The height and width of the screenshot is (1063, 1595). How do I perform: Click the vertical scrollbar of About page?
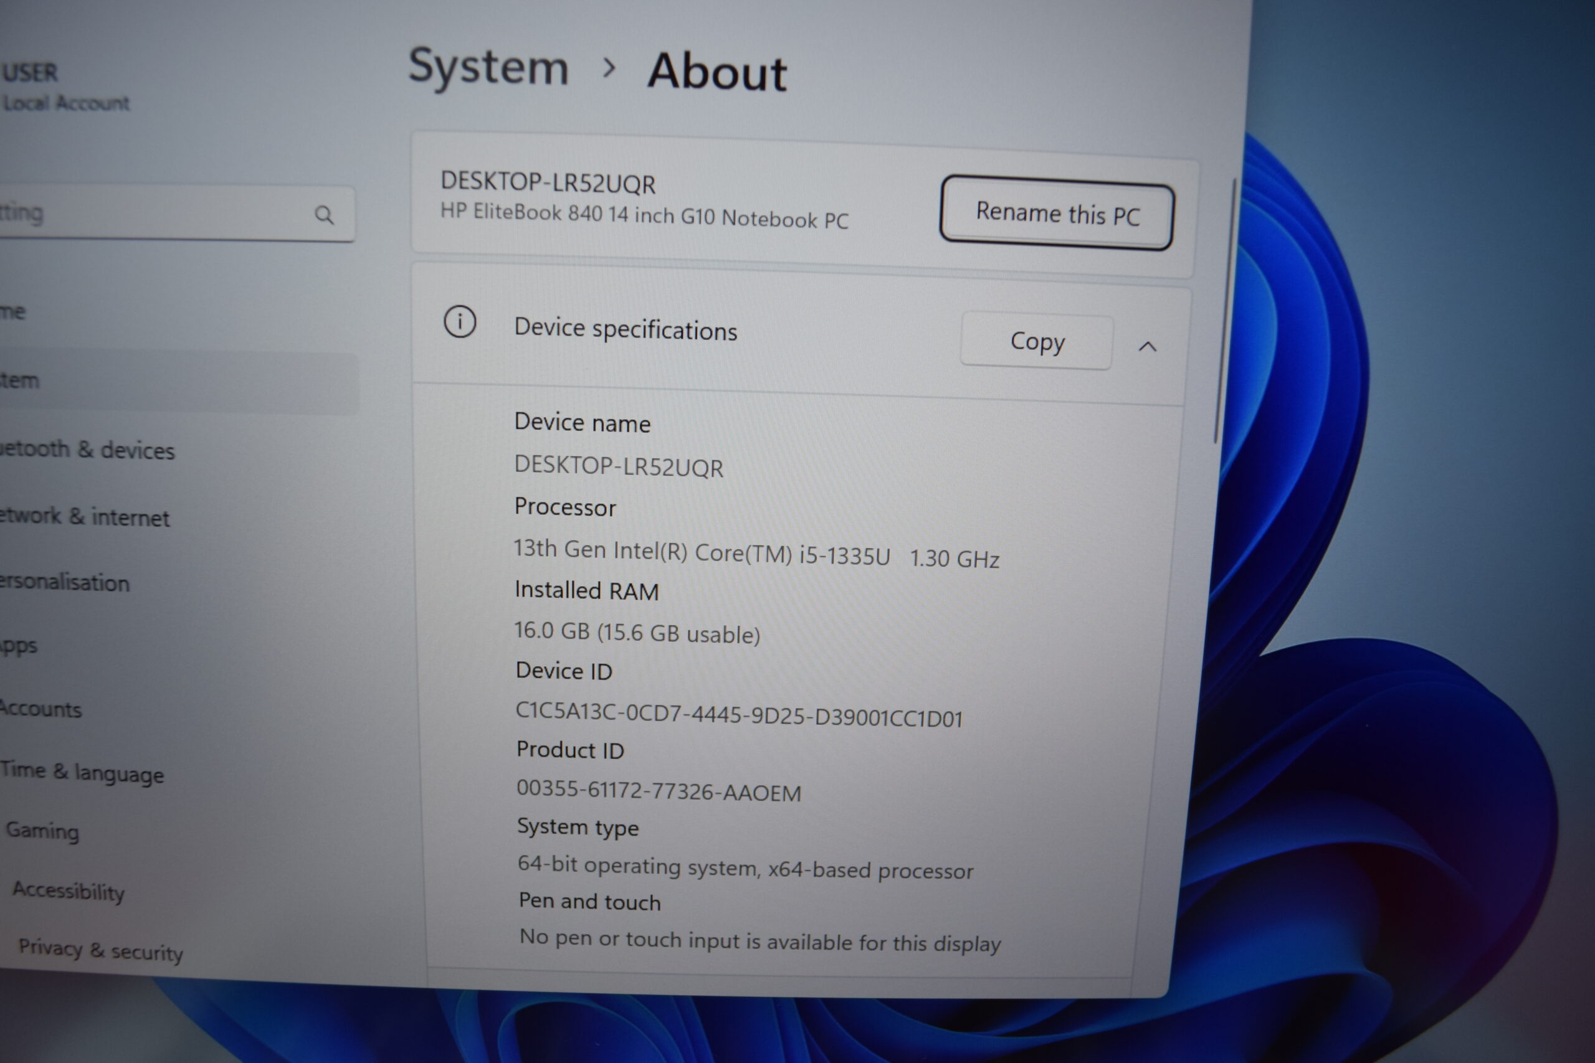coord(1226,311)
